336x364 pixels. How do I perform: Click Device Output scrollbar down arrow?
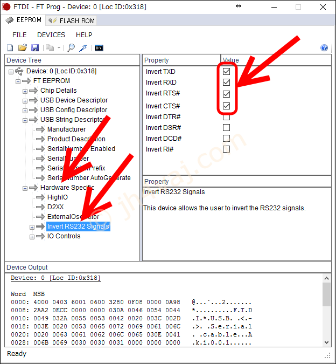[326, 342]
